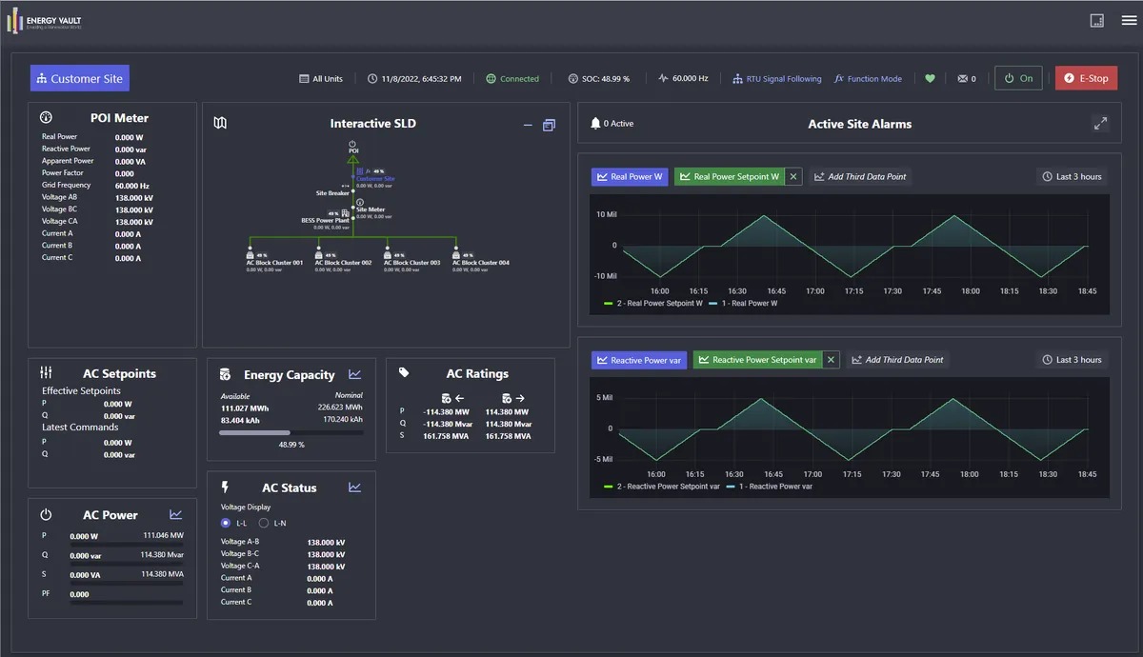Viewport: 1143px width, 657px height.
Task: Open AC Status trend chart icon
Action: tap(354, 487)
